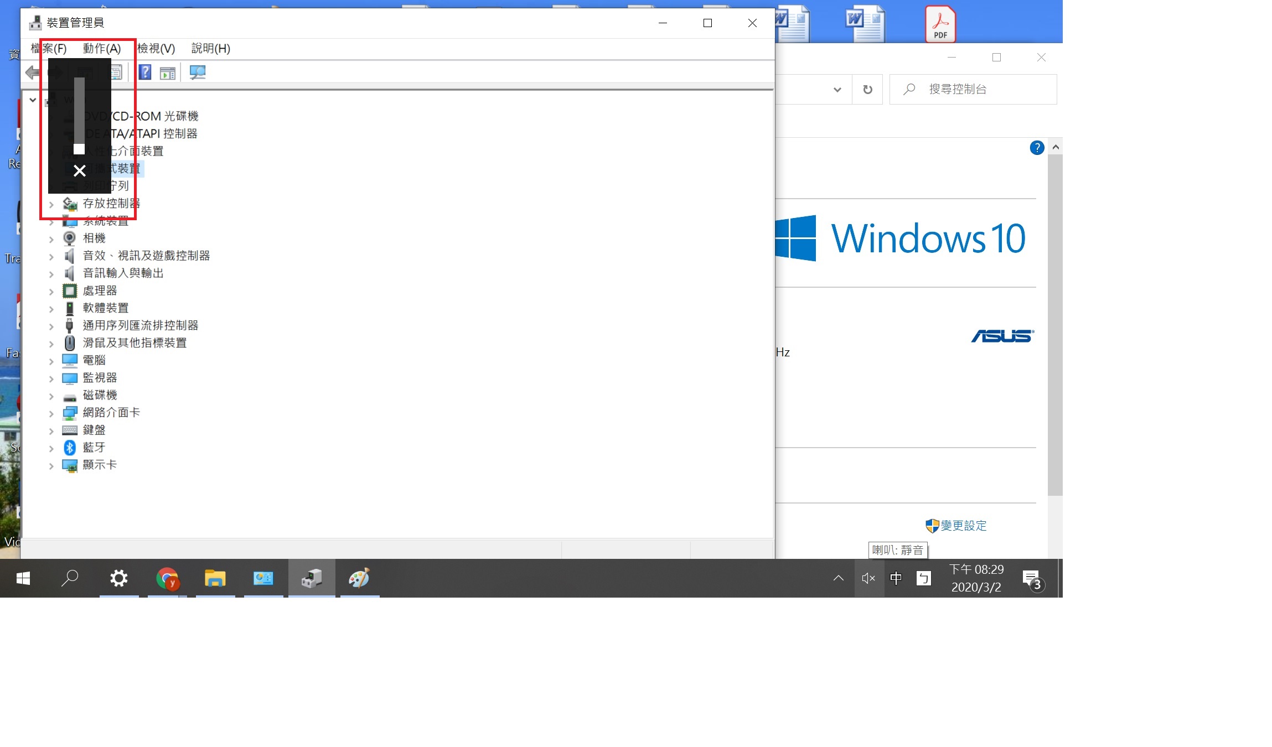Open the Windows Start button

(23, 579)
